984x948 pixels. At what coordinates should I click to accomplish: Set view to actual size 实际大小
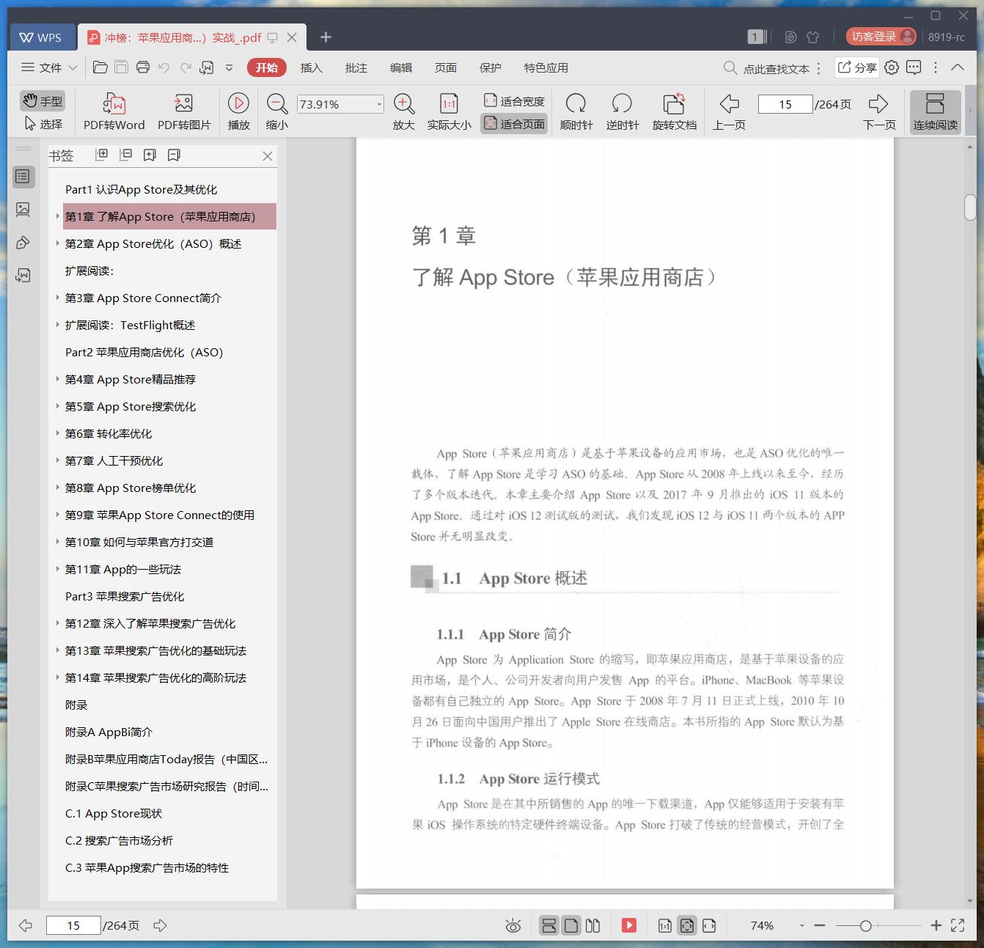[449, 111]
